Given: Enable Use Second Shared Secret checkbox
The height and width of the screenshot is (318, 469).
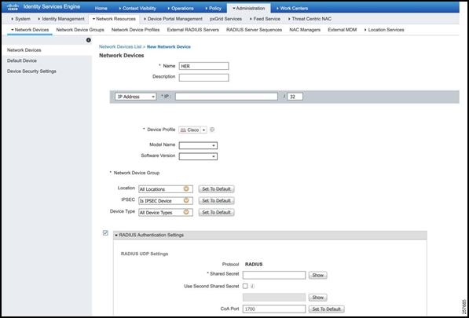Looking at the screenshot, I should [245, 286].
